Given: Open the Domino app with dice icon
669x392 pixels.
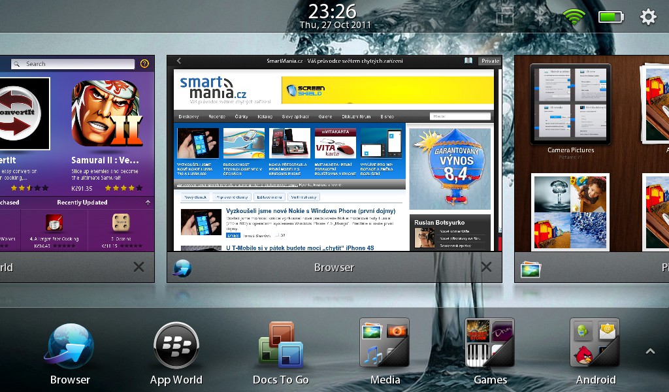Looking at the screenshot, I should [x=121, y=231].
